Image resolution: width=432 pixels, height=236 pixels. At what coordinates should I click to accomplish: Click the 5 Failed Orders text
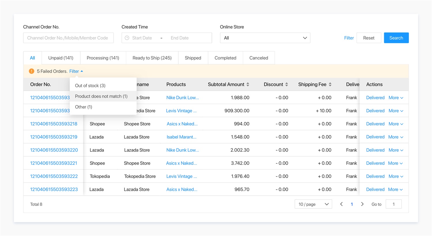pos(52,71)
